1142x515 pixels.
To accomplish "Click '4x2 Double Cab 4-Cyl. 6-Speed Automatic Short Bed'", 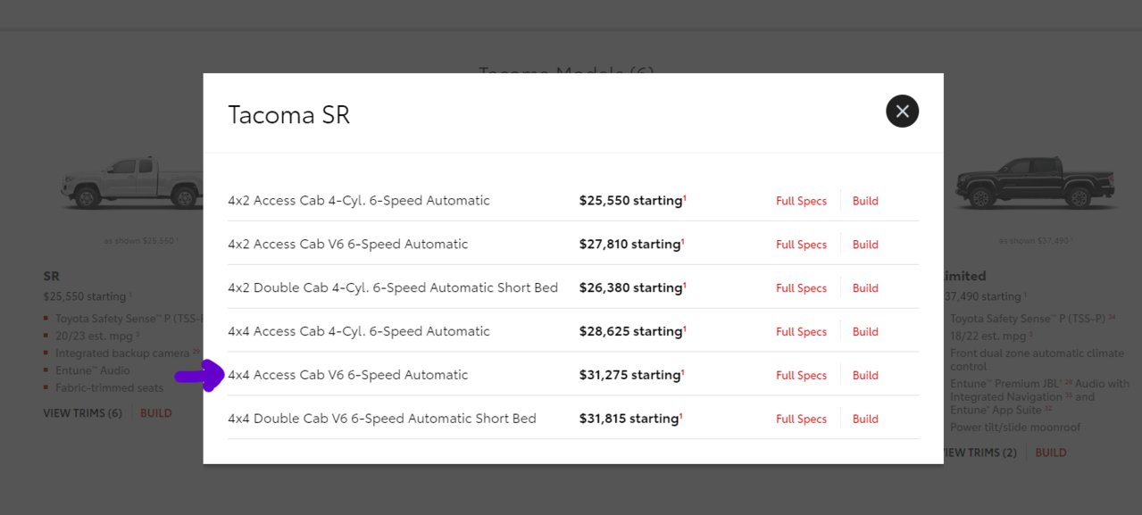I will point(393,288).
